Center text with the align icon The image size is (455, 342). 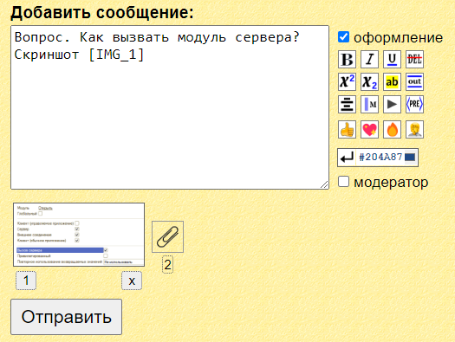coord(347,105)
